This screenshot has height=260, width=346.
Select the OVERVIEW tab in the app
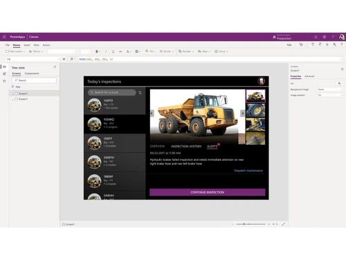click(157, 146)
